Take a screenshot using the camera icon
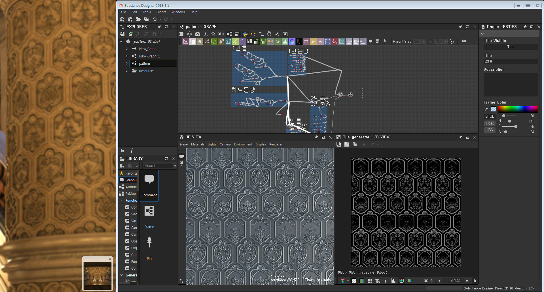 [197, 34]
